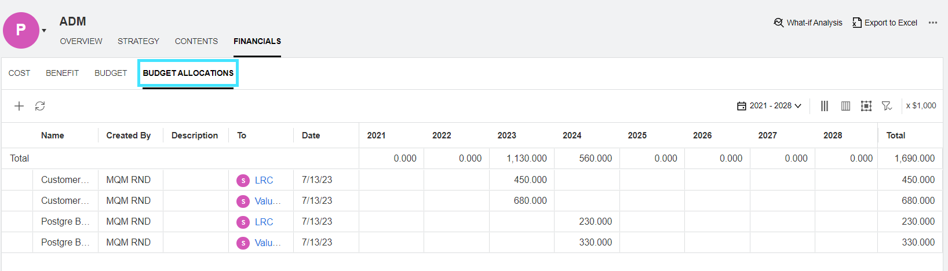Click the select-all frame icon in toolbar
The width and height of the screenshot is (948, 271).
point(866,106)
